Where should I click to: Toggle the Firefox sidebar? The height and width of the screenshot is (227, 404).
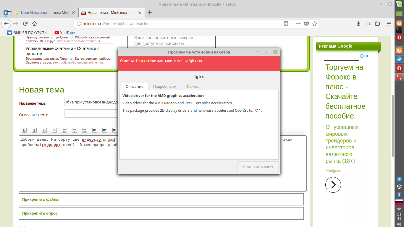coord(377,24)
